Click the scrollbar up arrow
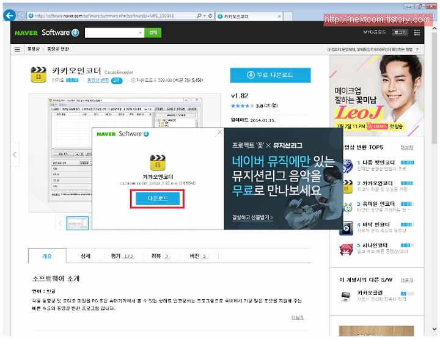Screen dimensions: 440x339 434,29
